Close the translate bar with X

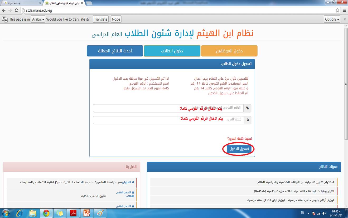(x=345, y=19)
